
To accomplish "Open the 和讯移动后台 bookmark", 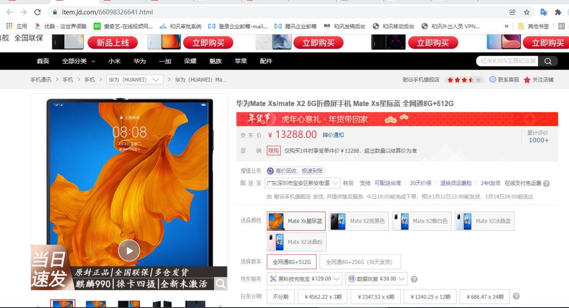I will pyautogui.click(x=394, y=26).
